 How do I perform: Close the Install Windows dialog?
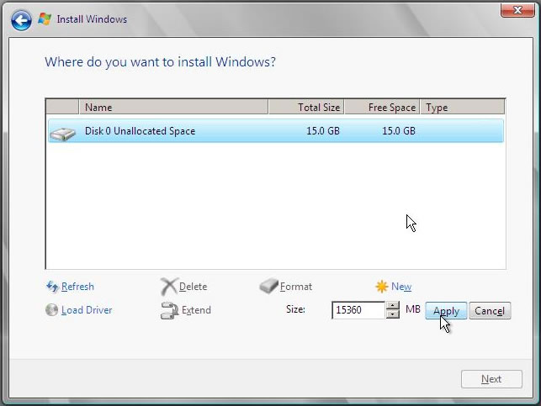[512, 10]
